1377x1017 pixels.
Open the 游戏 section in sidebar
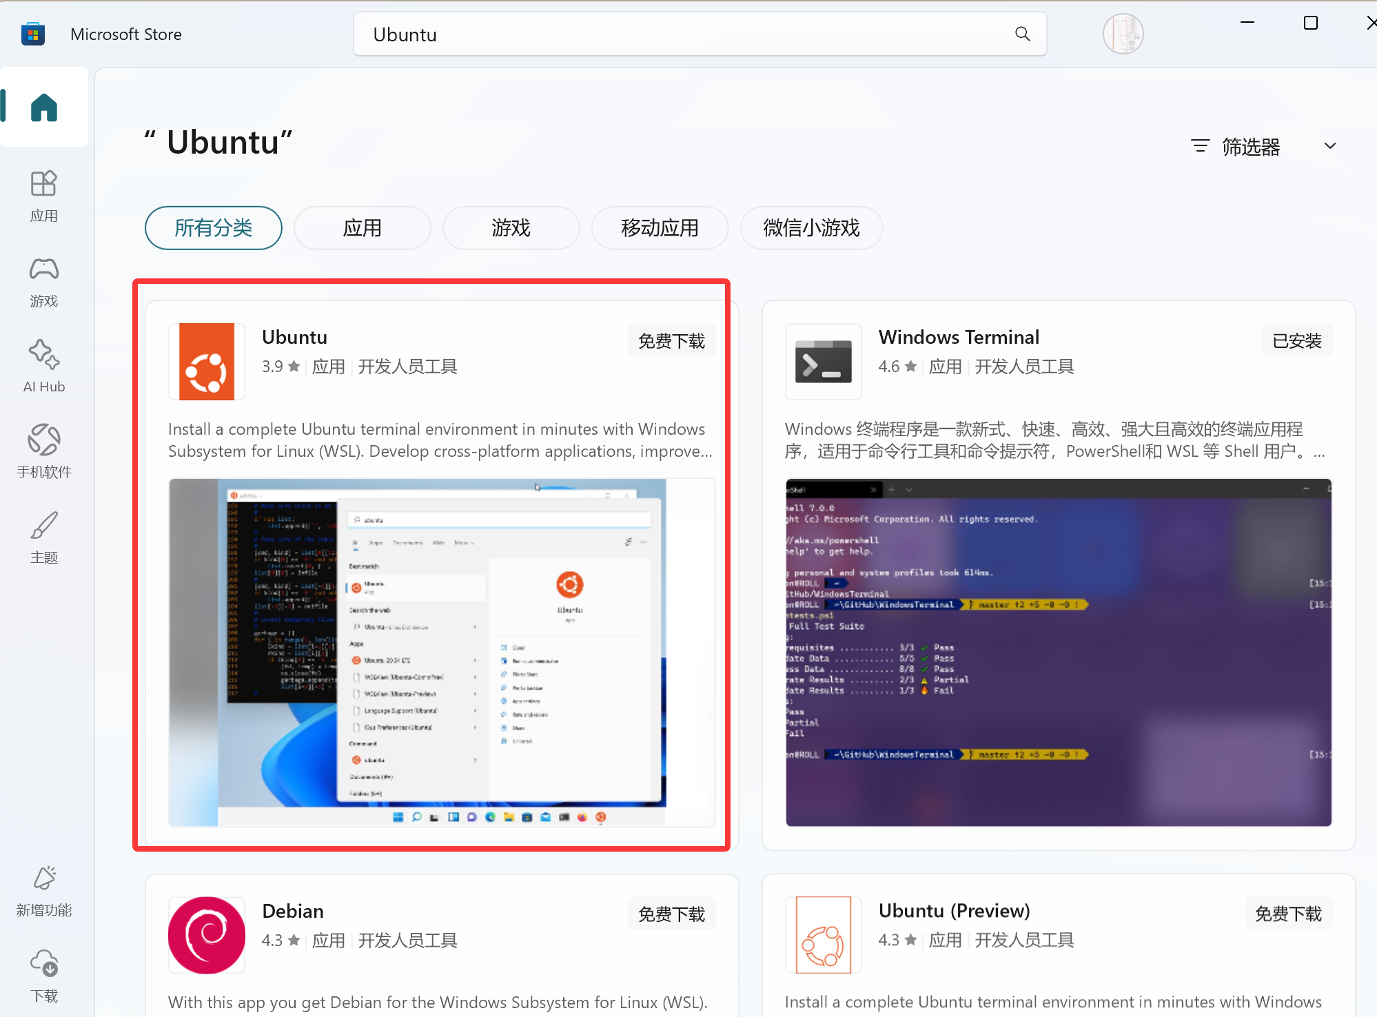tap(44, 282)
